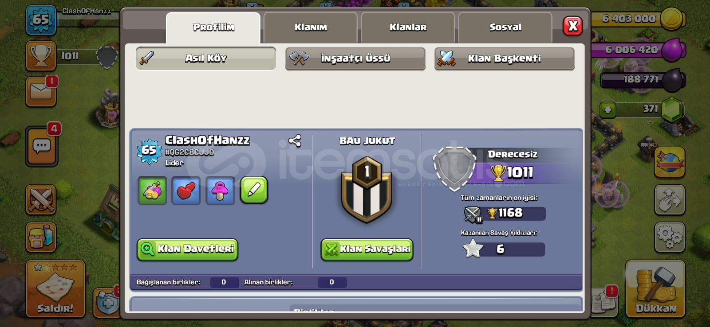Image resolution: width=710 pixels, height=327 pixels.
Task: Switch to the Sosyal tab
Action: pos(505,27)
